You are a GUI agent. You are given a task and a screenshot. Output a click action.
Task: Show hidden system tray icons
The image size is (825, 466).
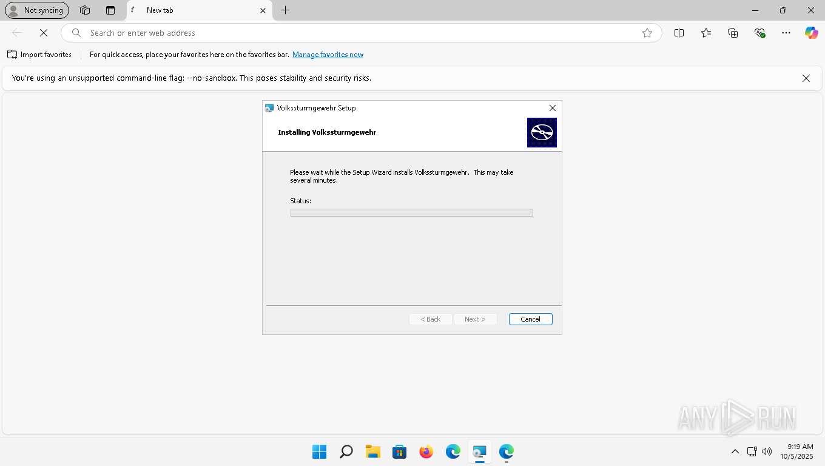click(735, 451)
